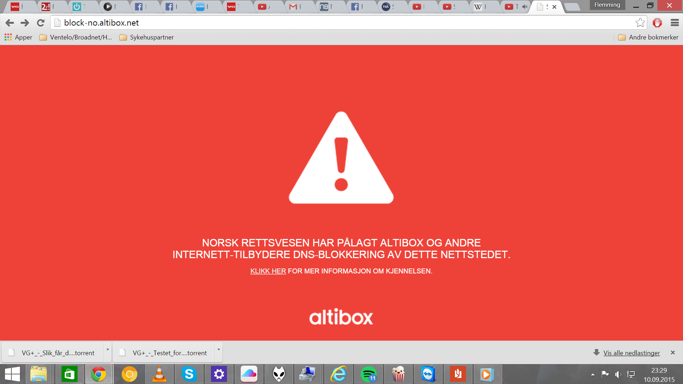
Task: Click Vis alle nedlastinger link
Action: pos(631,353)
